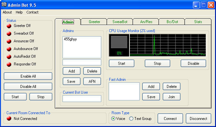Minimize the Admin Bot window
The height and width of the screenshot is (127, 216).
coord(196,5)
